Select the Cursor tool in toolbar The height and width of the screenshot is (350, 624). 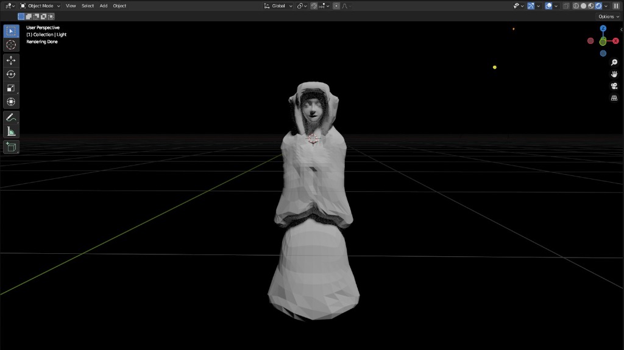click(11, 45)
